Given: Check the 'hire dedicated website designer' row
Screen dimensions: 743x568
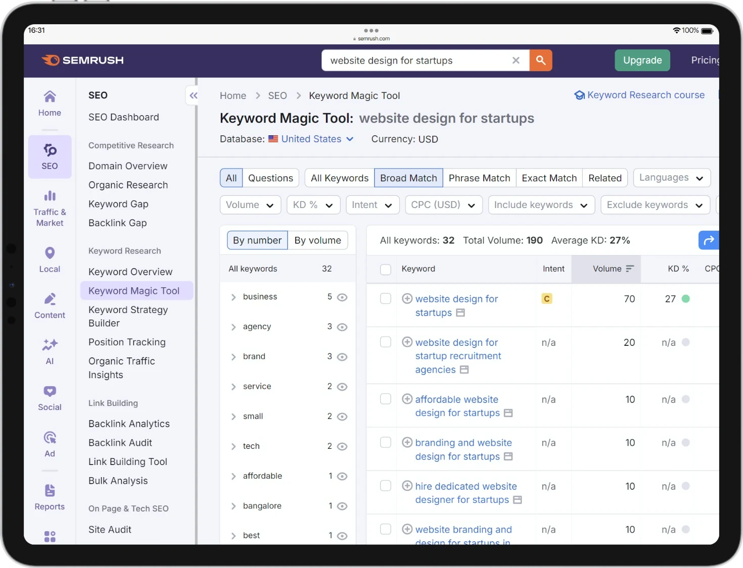Looking at the screenshot, I should tap(386, 486).
